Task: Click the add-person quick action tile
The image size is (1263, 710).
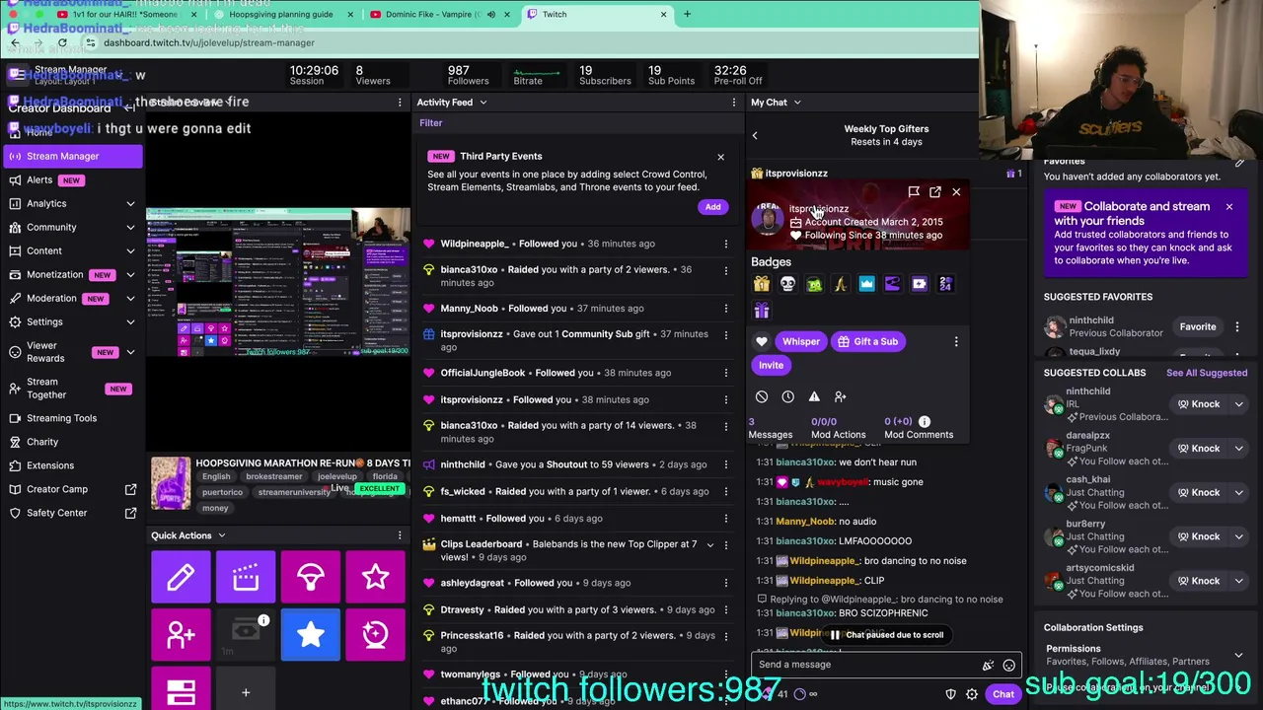Action: (x=181, y=634)
